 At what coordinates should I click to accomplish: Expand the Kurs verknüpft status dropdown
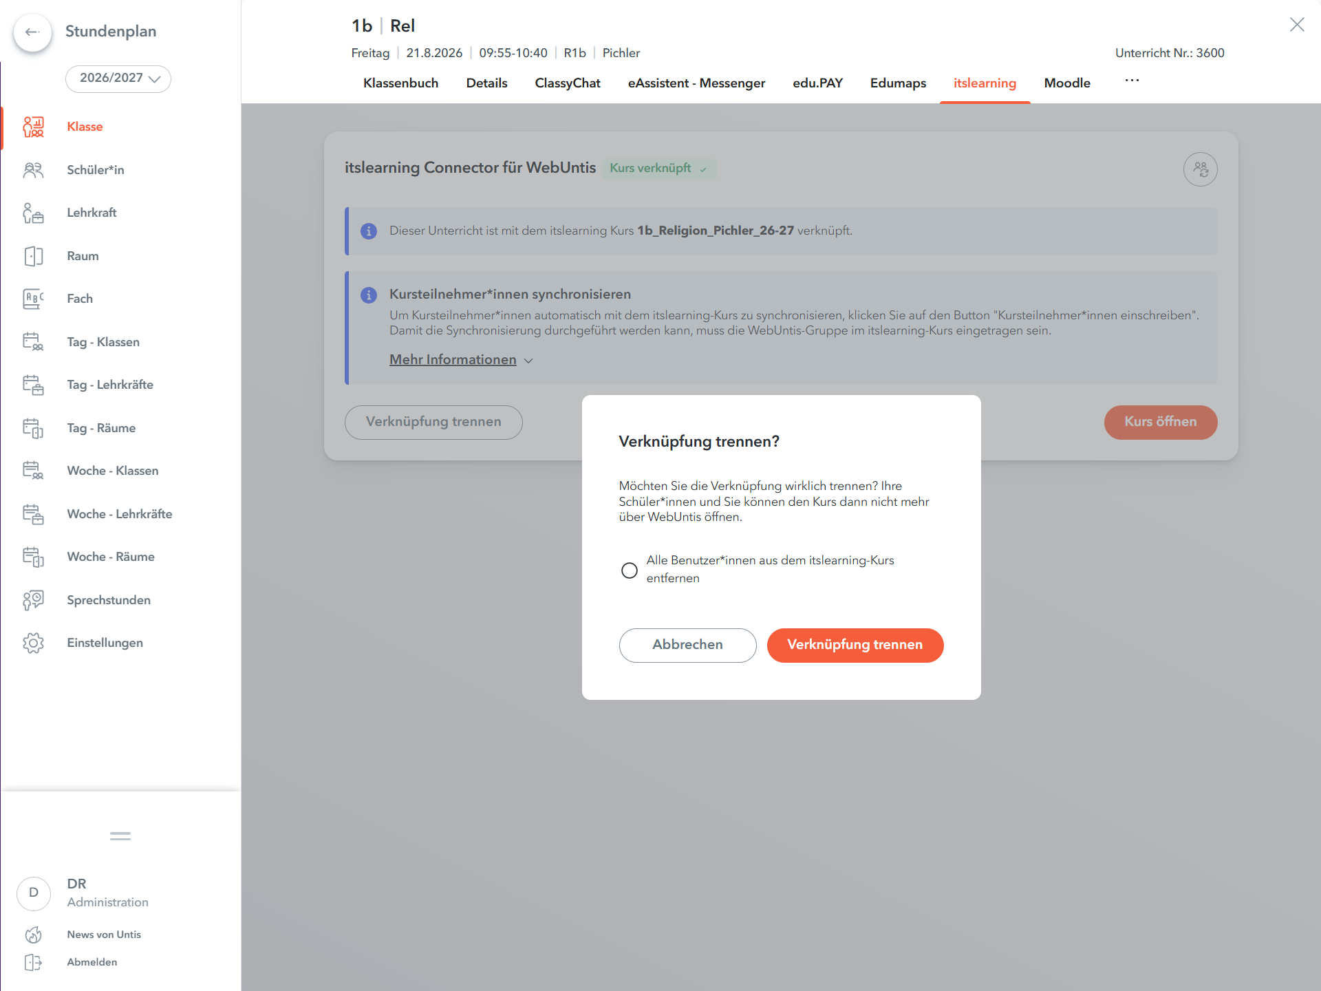659,169
